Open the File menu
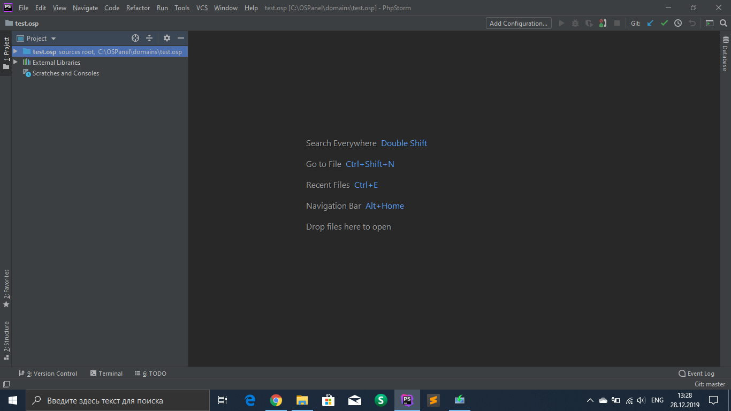This screenshot has height=411, width=731. 24,8
